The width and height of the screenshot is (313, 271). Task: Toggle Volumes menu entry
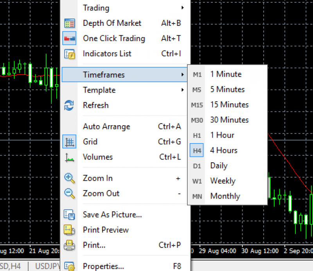(125, 157)
